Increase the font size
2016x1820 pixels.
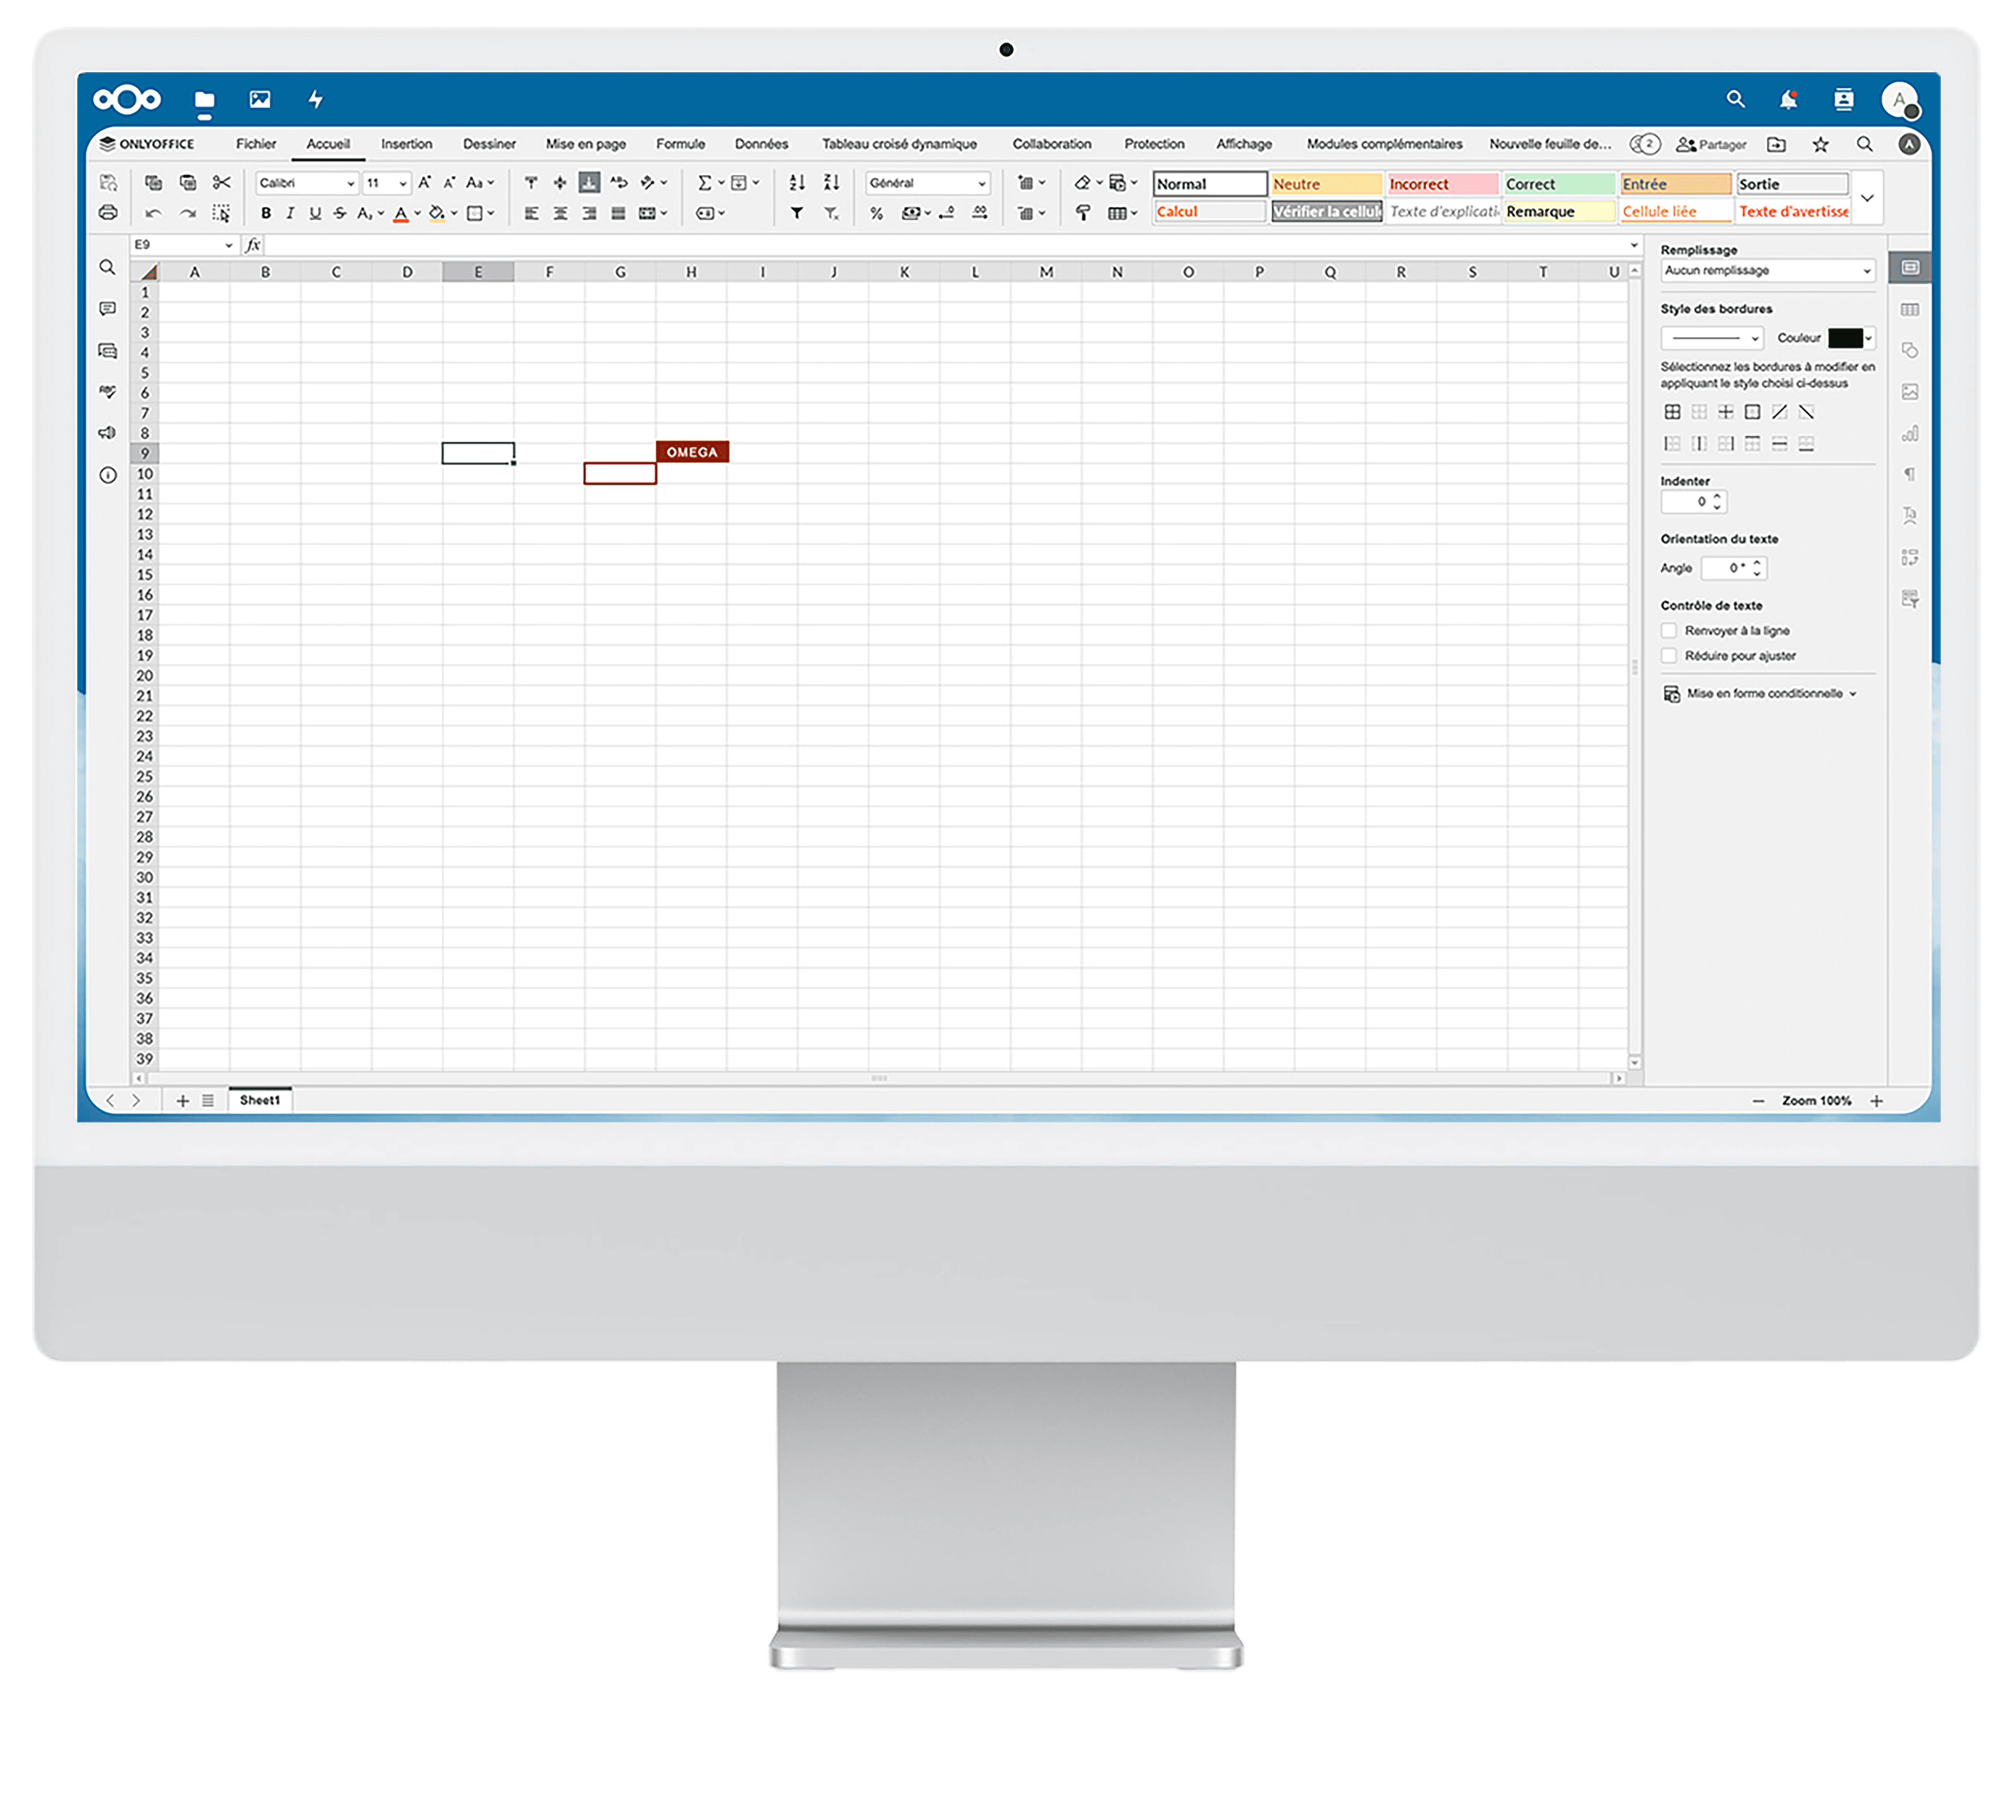click(x=425, y=182)
